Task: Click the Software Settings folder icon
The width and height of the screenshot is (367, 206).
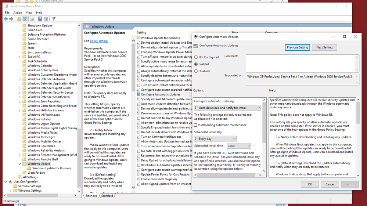Action: click(x=15, y=186)
